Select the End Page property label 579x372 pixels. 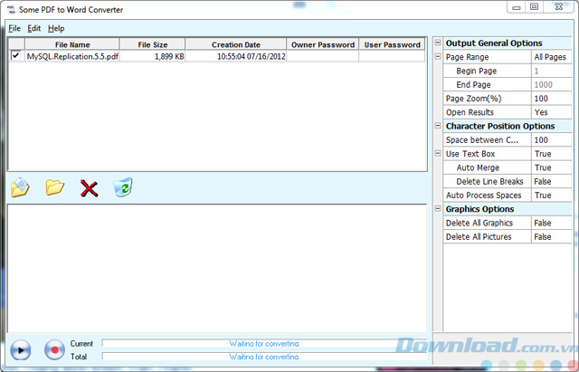point(473,84)
